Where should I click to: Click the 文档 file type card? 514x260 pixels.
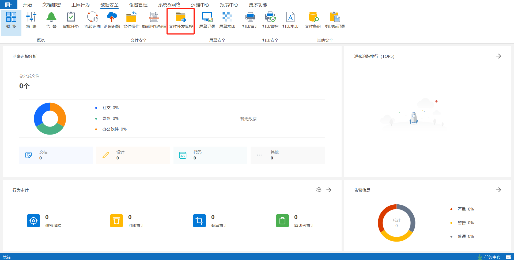pos(56,155)
